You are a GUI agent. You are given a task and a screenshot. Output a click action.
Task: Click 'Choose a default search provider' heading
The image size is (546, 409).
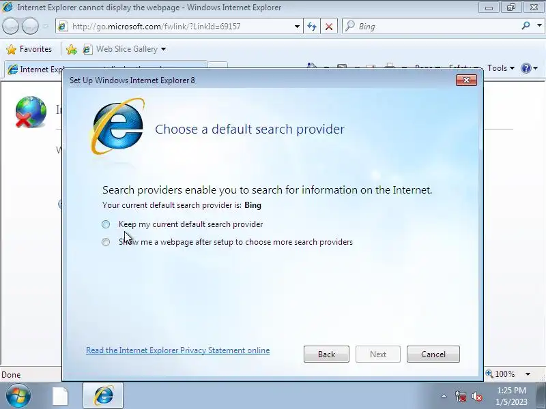(250, 129)
